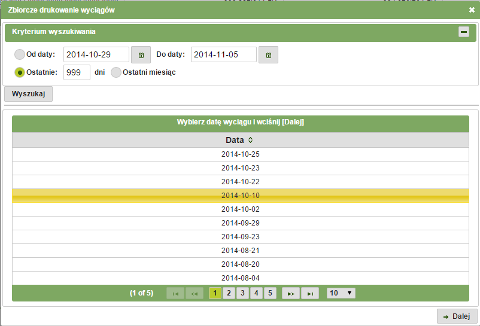The height and width of the screenshot is (326, 480).
Task: Open the calendar picker for Od daty
Action: click(141, 55)
